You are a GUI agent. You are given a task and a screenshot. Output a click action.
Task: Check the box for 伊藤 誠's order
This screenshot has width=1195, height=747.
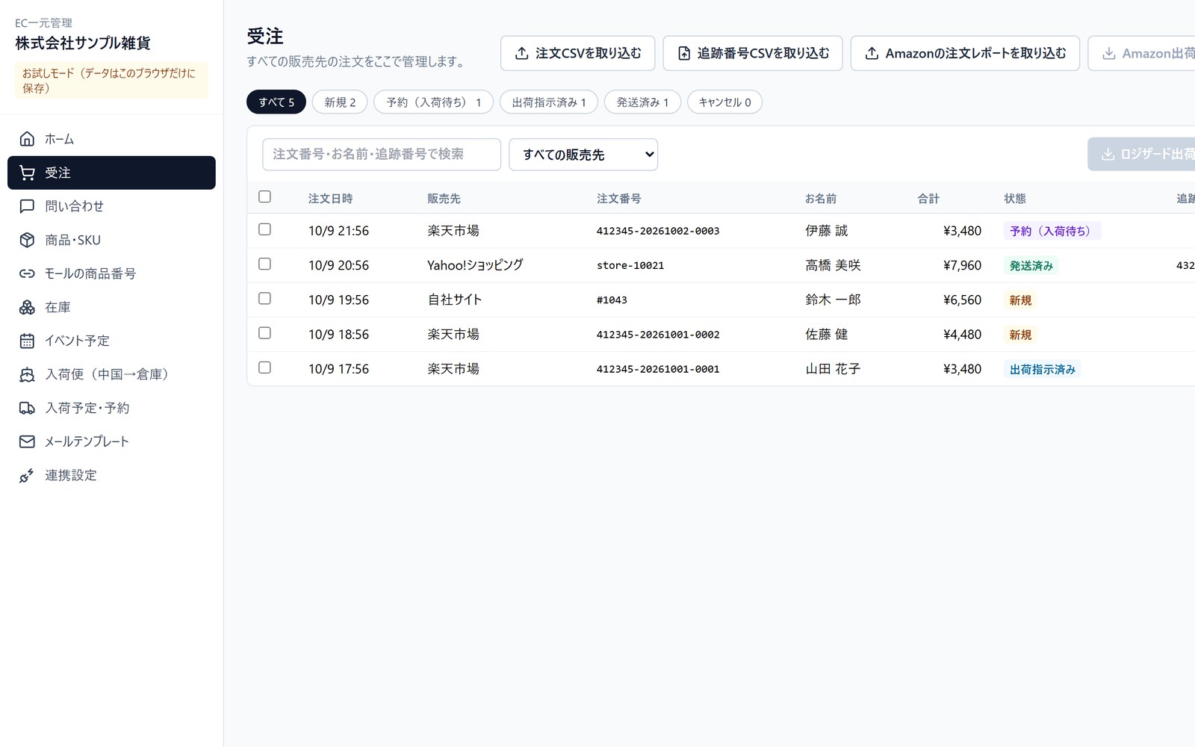pyautogui.click(x=264, y=229)
